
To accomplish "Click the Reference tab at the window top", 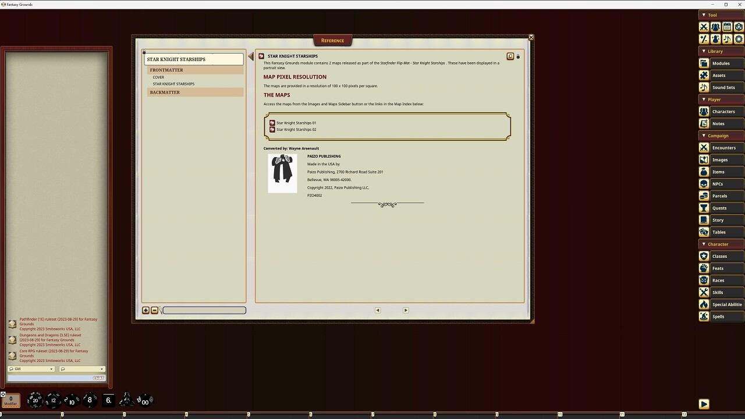I will (x=332, y=40).
